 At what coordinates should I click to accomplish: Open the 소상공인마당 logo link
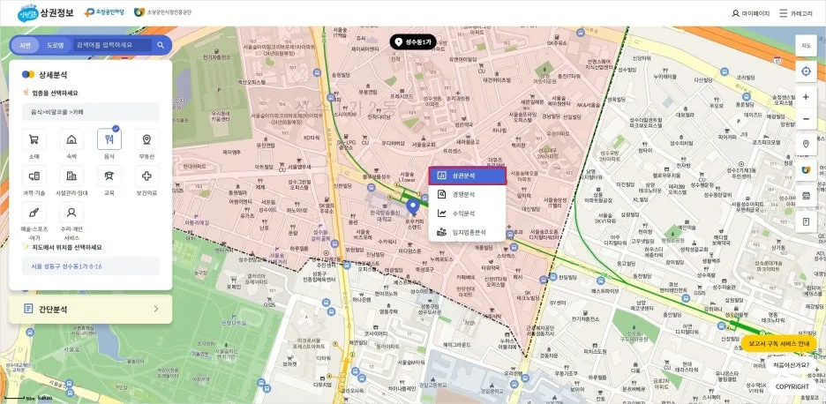coord(104,12)
